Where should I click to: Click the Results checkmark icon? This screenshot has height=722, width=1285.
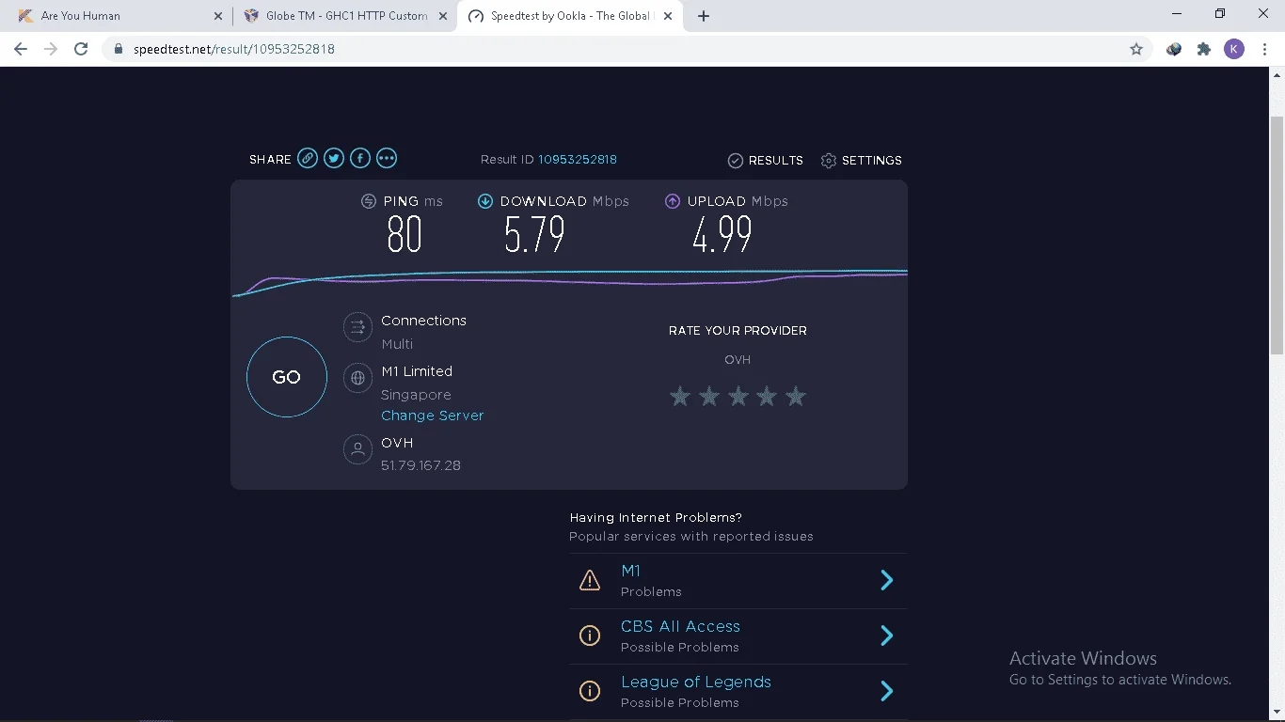pyautogui.click(x=736, y=161)
